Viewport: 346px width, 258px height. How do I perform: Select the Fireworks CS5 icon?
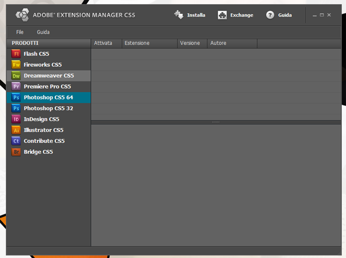[16, 65]
